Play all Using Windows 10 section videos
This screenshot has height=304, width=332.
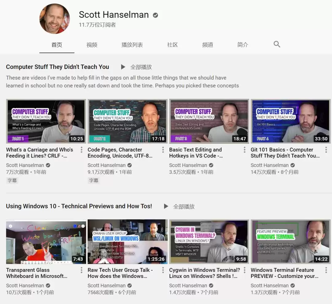[180, 207]
